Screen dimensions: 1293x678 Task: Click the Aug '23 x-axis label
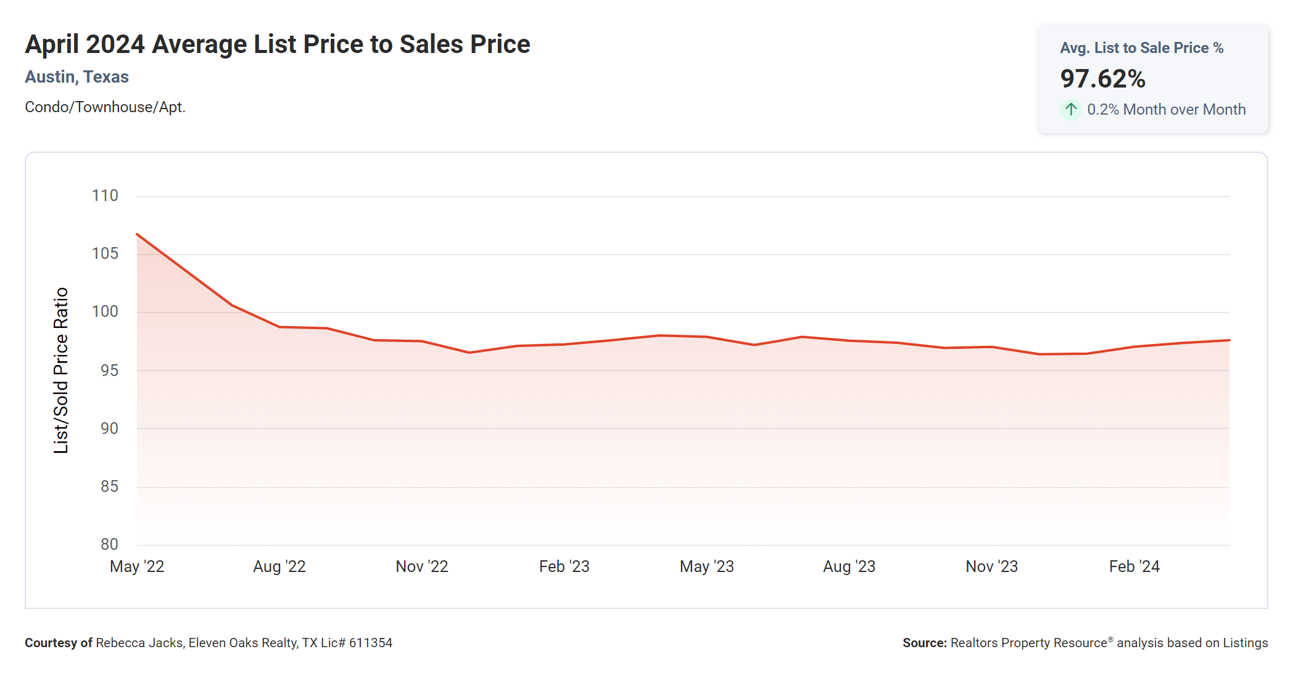pyautogui.click(x=849, y=566)
